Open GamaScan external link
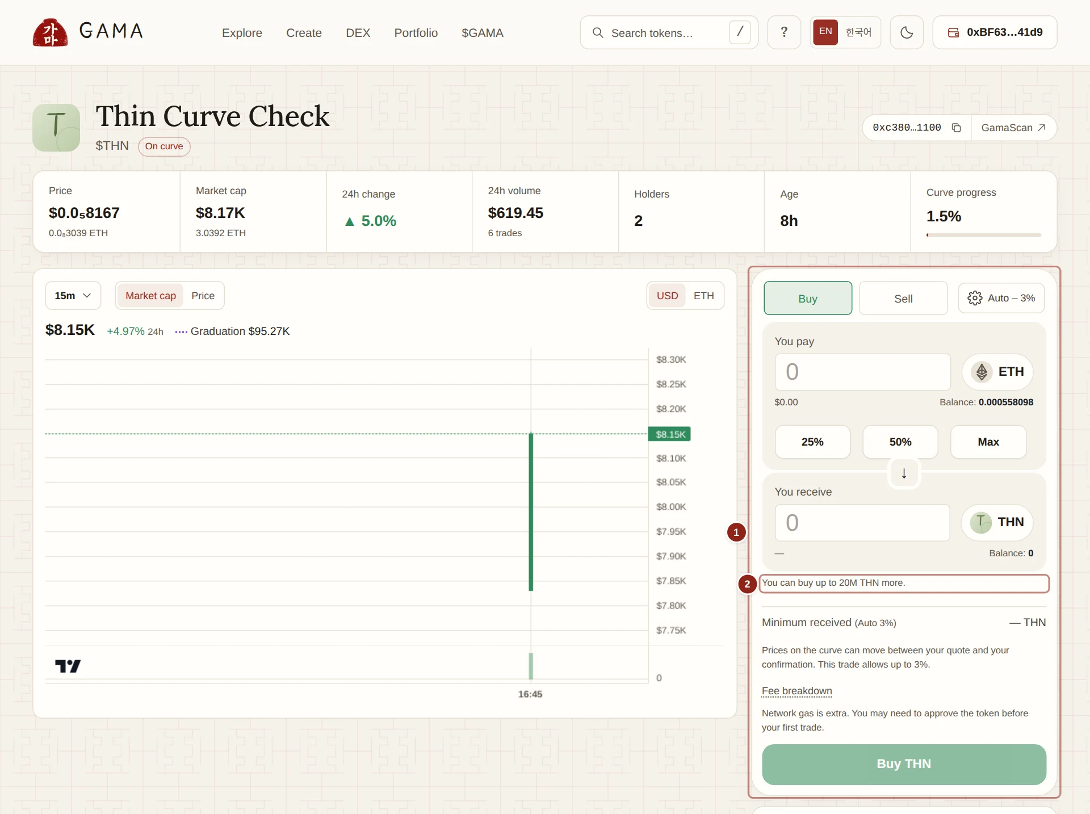1090x814 pixels. 1013,128
